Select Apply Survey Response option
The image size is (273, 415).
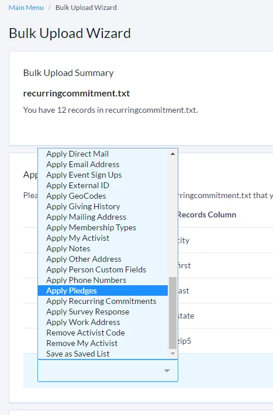pyautogui.click(x=103, y=312)
